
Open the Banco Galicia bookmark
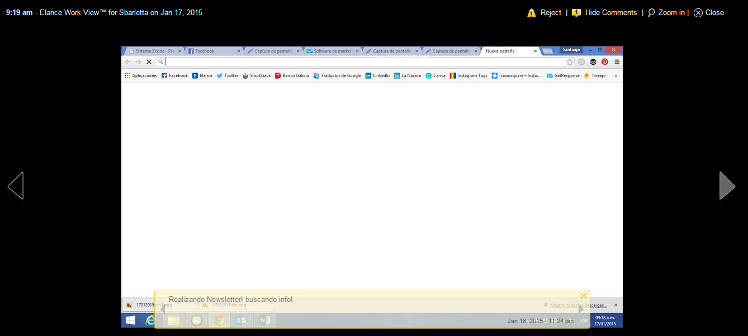[292, 75]
